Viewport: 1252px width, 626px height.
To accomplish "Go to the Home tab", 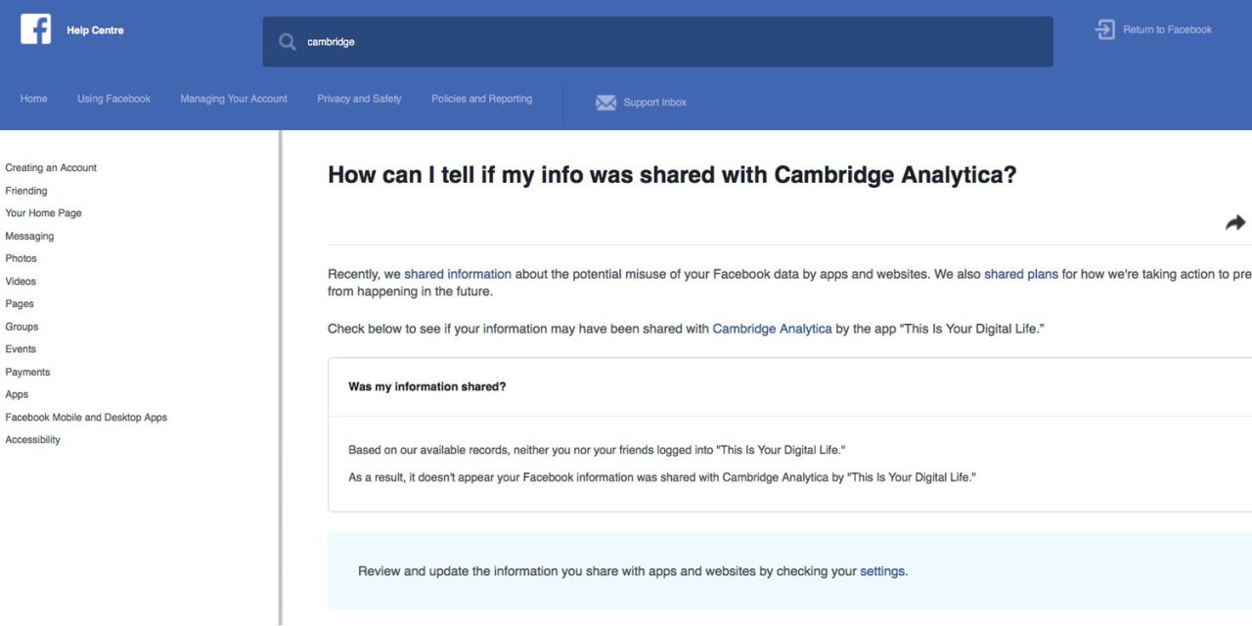I will [x=33, y=99].
